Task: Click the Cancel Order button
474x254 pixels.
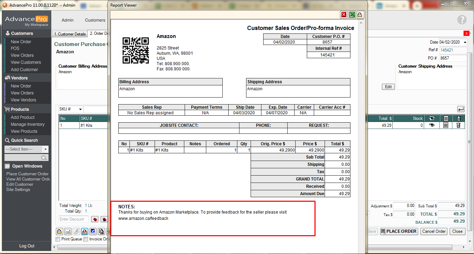Action: [434, 231]
